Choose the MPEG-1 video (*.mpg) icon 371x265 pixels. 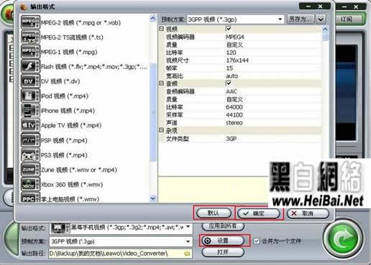click(x=30, y=52)
